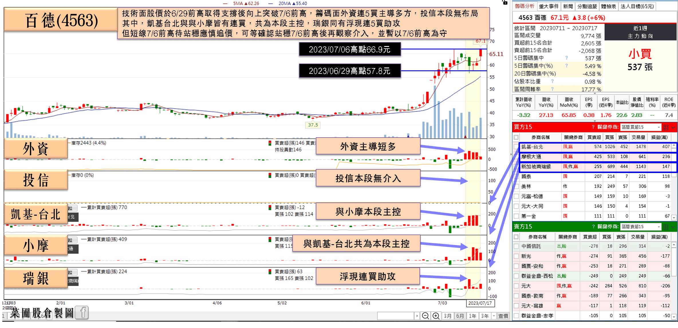Check the box for 國泰 in buyers list

[x=516, y=176]
